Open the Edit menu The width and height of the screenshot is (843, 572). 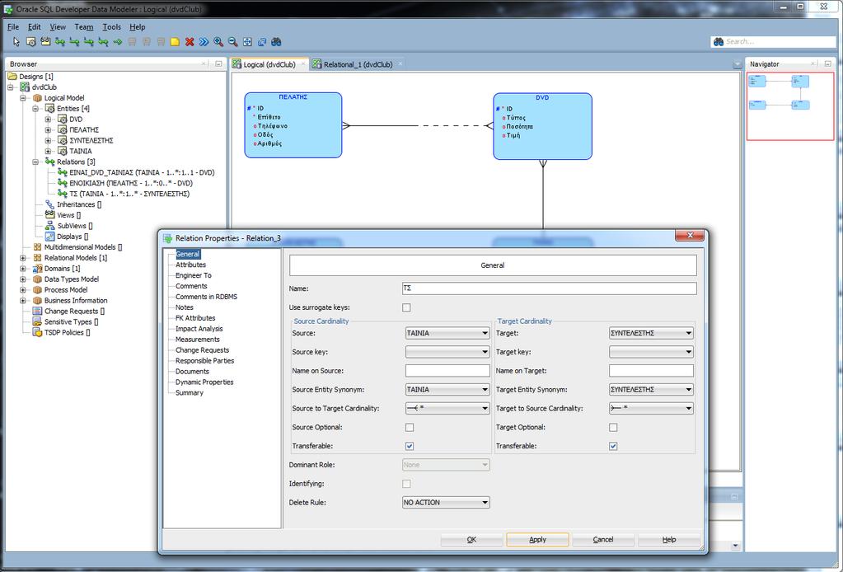point(35,27)
